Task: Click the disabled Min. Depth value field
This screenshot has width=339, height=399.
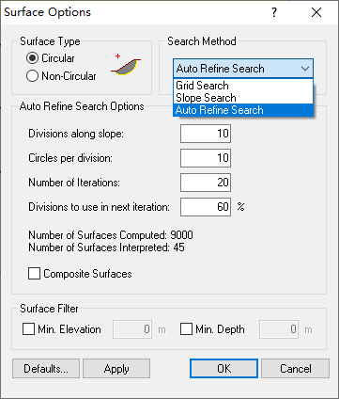Action: 279,329
